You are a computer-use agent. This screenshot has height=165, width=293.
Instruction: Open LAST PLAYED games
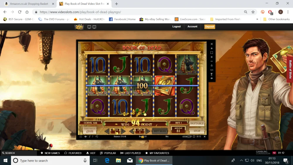(130, 153)
